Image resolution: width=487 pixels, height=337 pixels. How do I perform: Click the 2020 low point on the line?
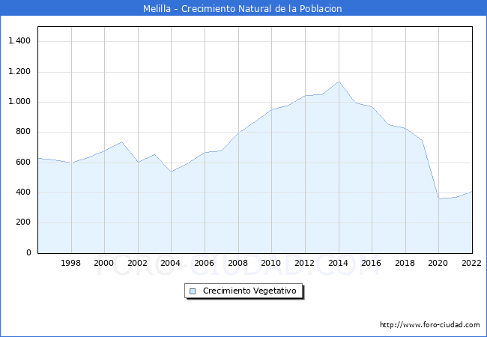point(439,199)
